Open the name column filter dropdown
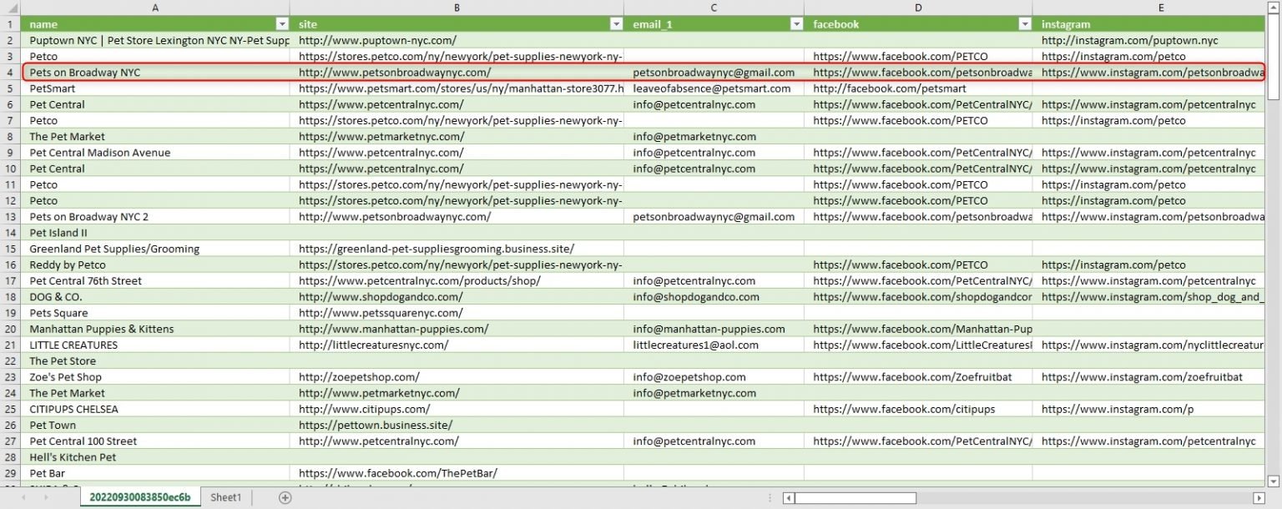This screenshot has width=1282, height=509. pos(282,24)
